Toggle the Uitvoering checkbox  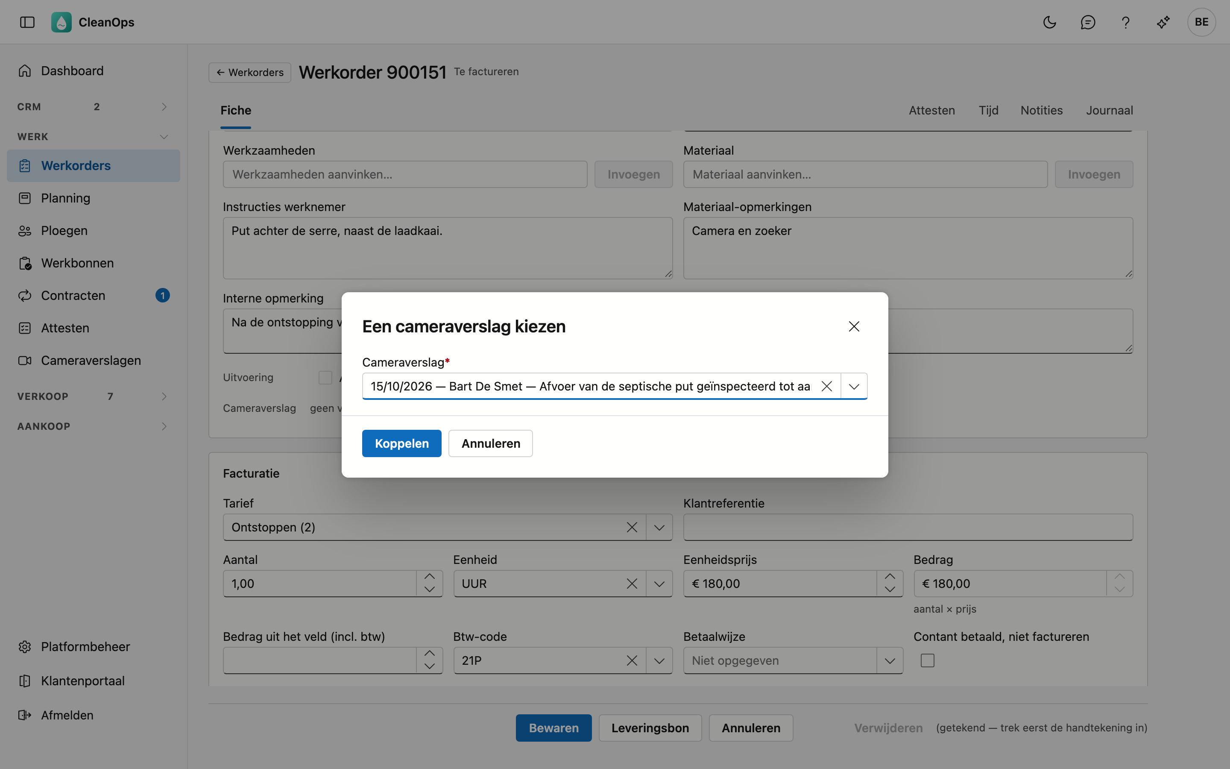[325, 377]
